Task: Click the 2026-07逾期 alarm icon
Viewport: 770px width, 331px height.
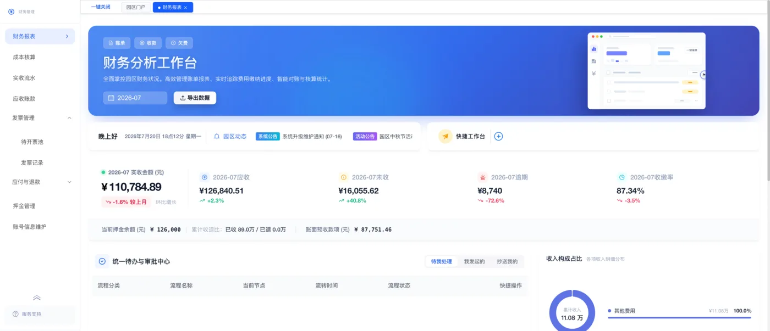Action: (x=483, y=177)
